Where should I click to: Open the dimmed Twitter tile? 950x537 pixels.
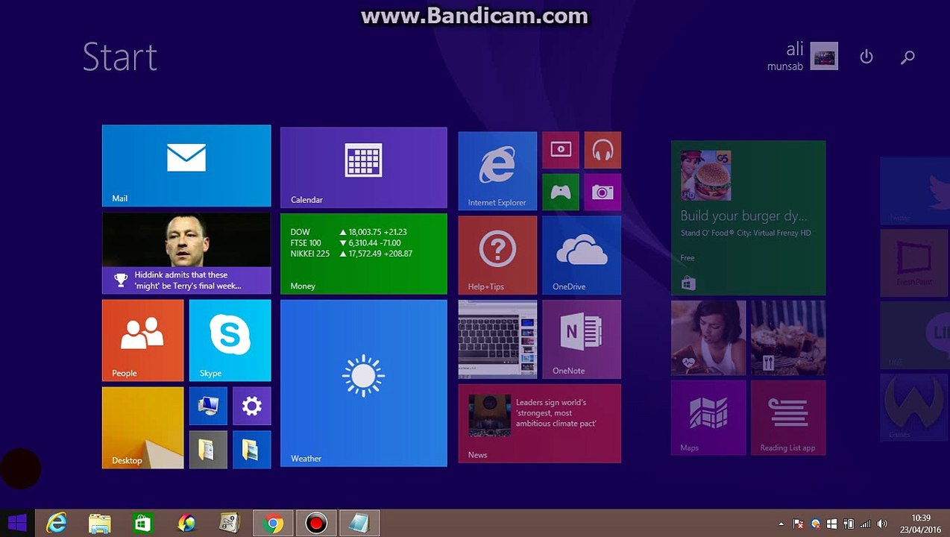(915, 191)
